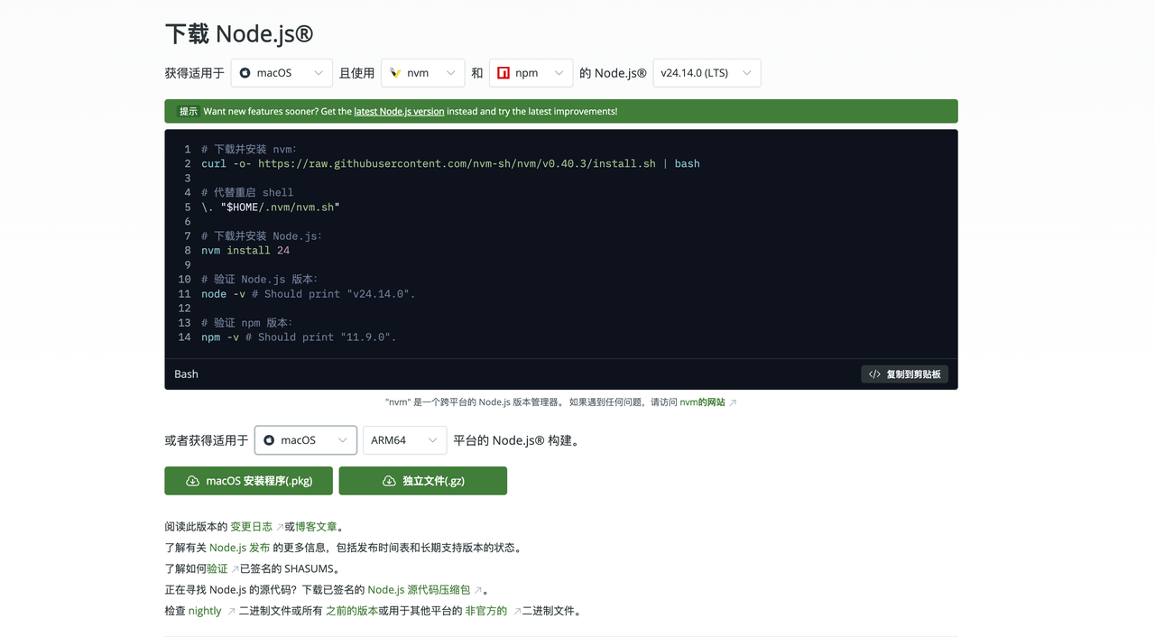This screenshot has height=637, width=1155.
Task: Open the package manager dropdown showing npm
Action: tap(531, 72)
